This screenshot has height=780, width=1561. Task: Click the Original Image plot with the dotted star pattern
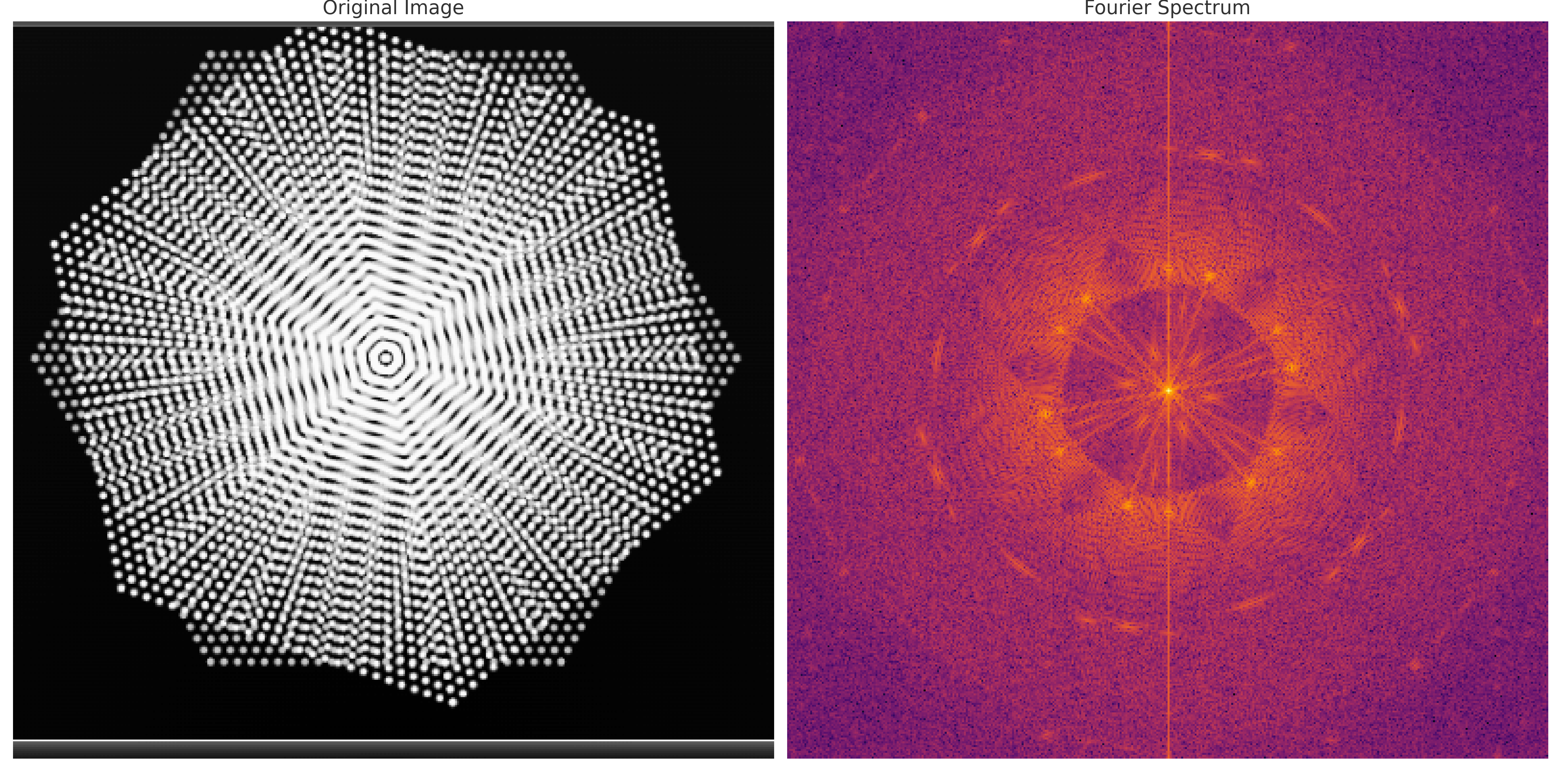393,390
